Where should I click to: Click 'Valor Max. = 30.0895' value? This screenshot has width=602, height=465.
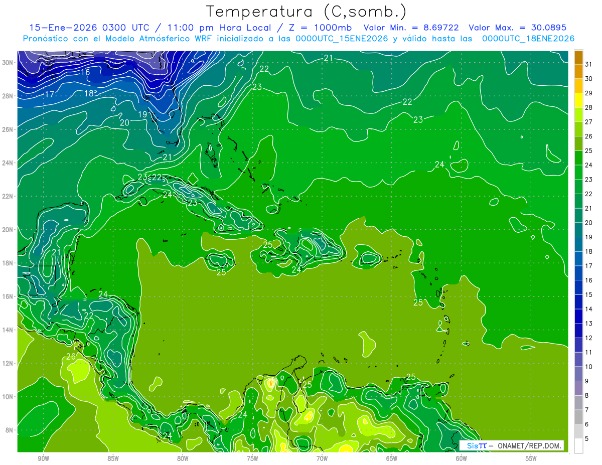coord(518,28)
